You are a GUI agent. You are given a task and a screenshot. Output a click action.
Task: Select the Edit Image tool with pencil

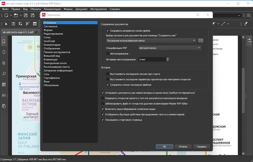click(20, 24)
